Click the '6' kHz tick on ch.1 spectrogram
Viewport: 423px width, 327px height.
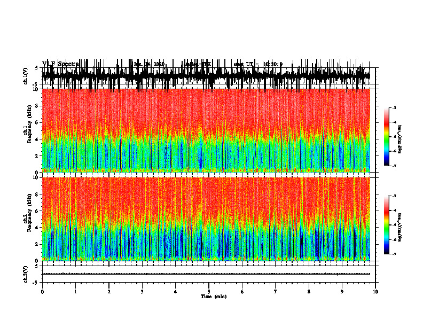pyautogui.click(x=37, y=123)
